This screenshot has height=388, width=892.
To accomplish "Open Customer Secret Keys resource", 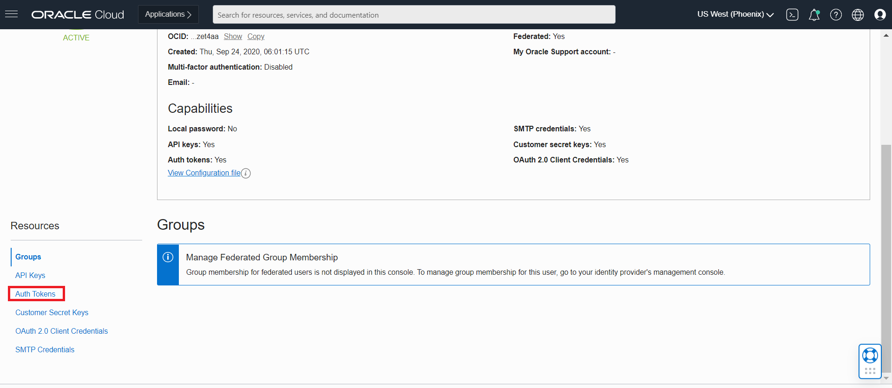I will (52, 312).
